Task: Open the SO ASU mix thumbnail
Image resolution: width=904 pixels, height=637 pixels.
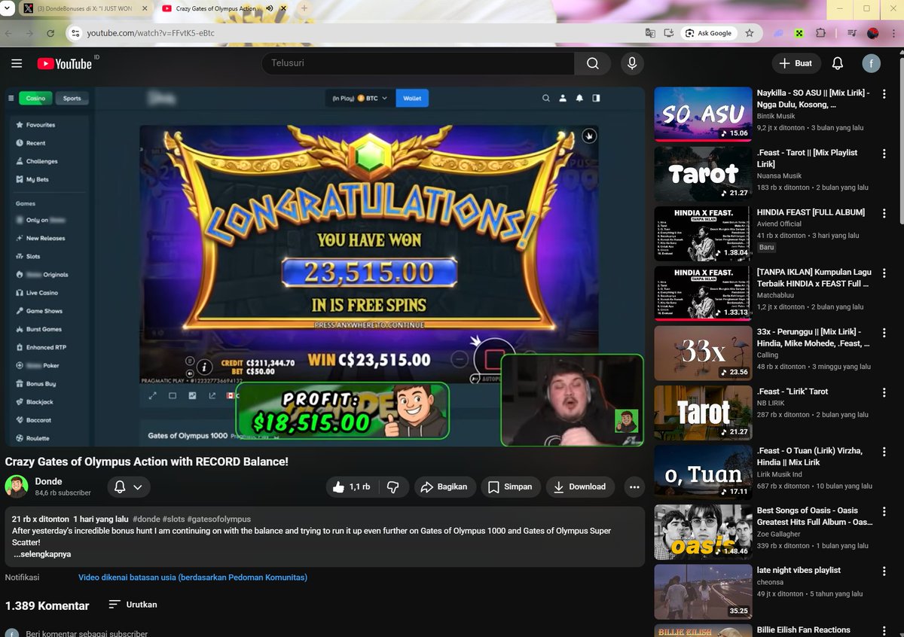Action: [702, 114]
